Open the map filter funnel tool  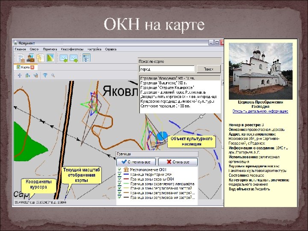(45, 75)
